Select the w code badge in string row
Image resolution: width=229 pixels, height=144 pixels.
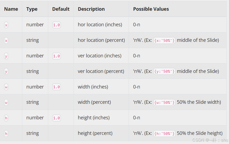(6, 103)
